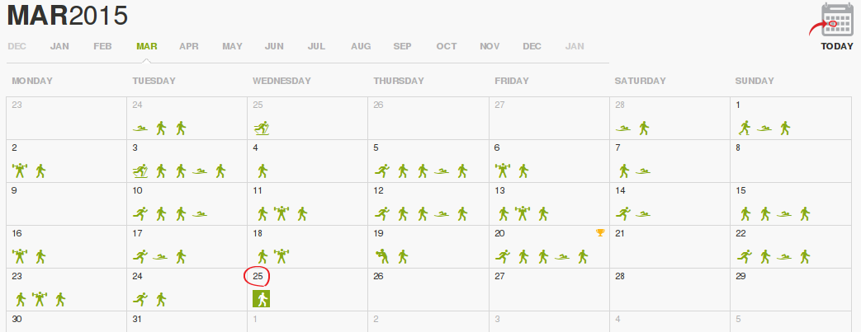This screenshot has height=332, width=861.
Task: Switch to the APR month tab
Action: tap(189, 47)
